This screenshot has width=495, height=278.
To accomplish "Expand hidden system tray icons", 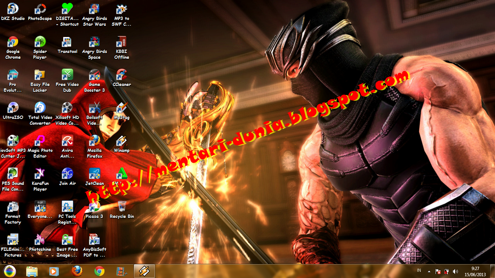I will click(x=428, y=271).
